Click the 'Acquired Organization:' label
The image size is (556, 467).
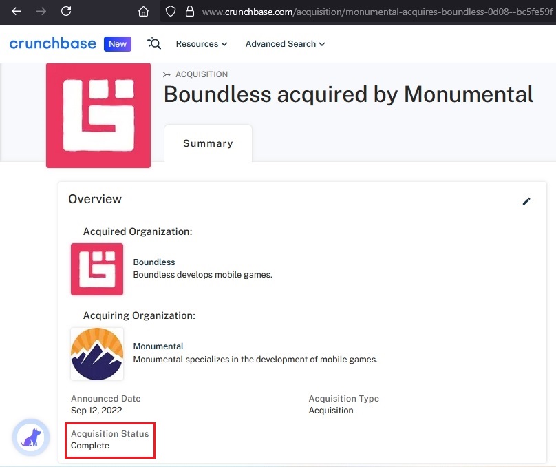pyautogui.click(x=138, y=231)
